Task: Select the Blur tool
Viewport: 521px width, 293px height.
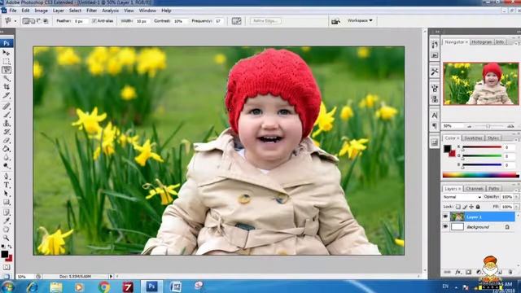Action: pyautogui.click(x=7, y=157)
